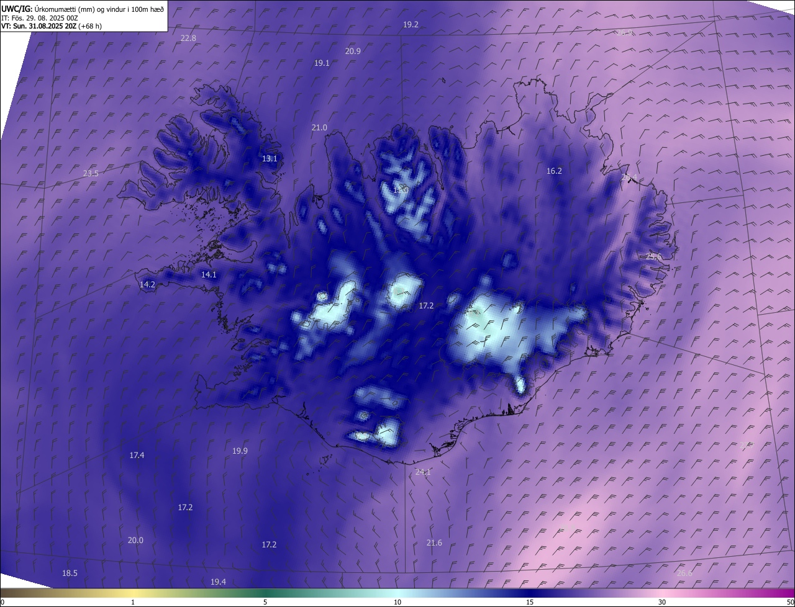
Task: Click the 19.4 value label on the map
Action: (218, 582)
